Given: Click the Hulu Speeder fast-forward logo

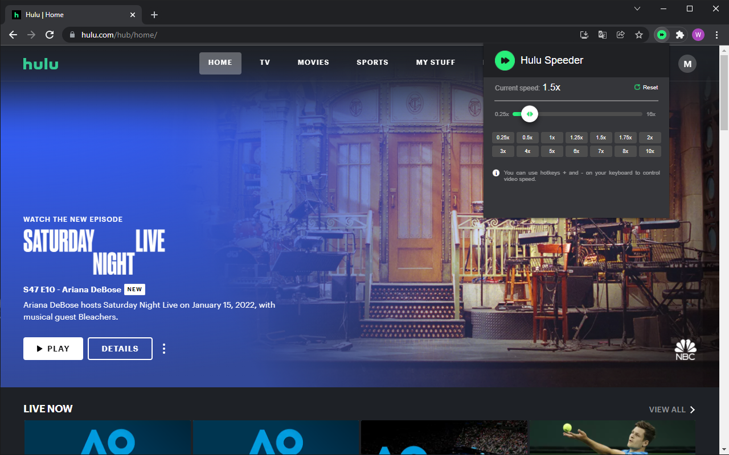Looking at the screenshot, I should click(x=505, y=60).
